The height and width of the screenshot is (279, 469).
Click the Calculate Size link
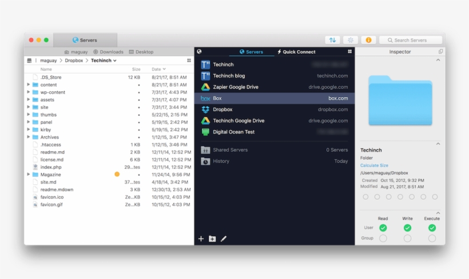pyautogui.click(x=374, y=165)
